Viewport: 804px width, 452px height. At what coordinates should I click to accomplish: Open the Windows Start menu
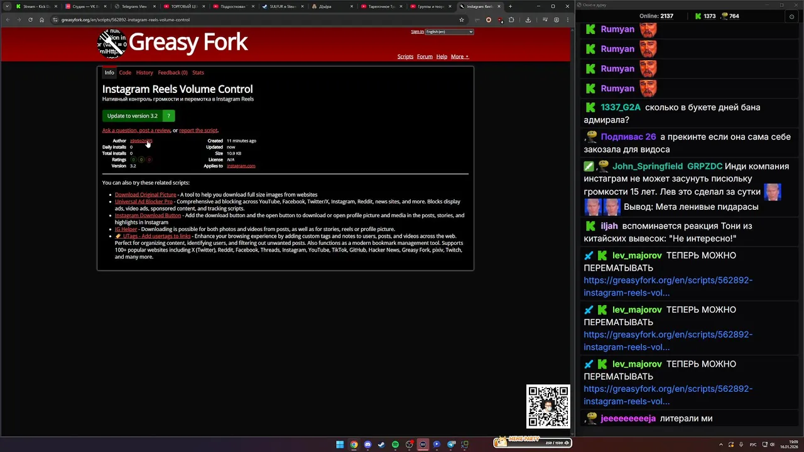pyautogui.click(x=340, y=444)
